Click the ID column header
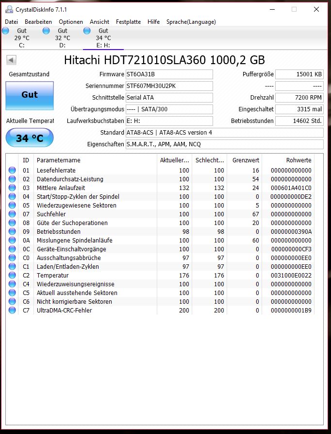This screenshot has width=331, height=434. point(26,160)
